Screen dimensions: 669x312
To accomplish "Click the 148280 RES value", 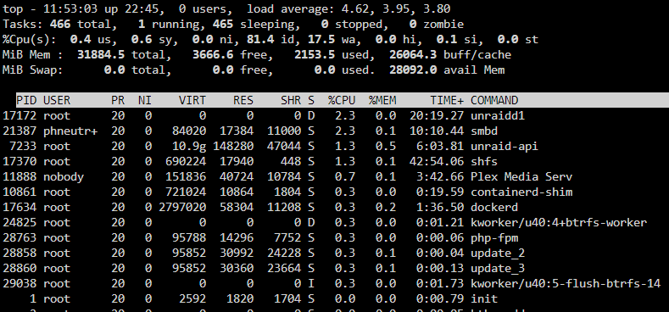I will 233,147.
